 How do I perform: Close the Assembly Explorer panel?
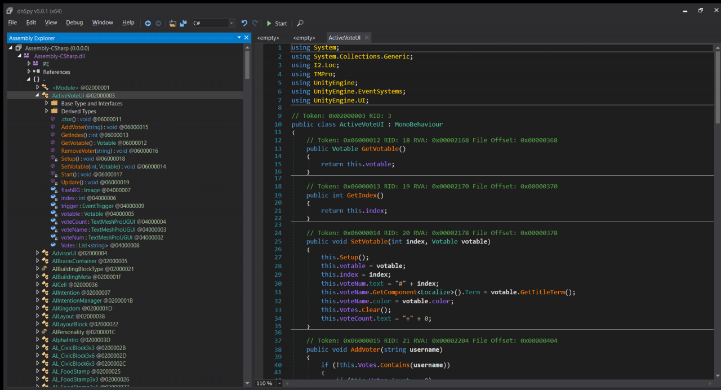pos(246,38)
